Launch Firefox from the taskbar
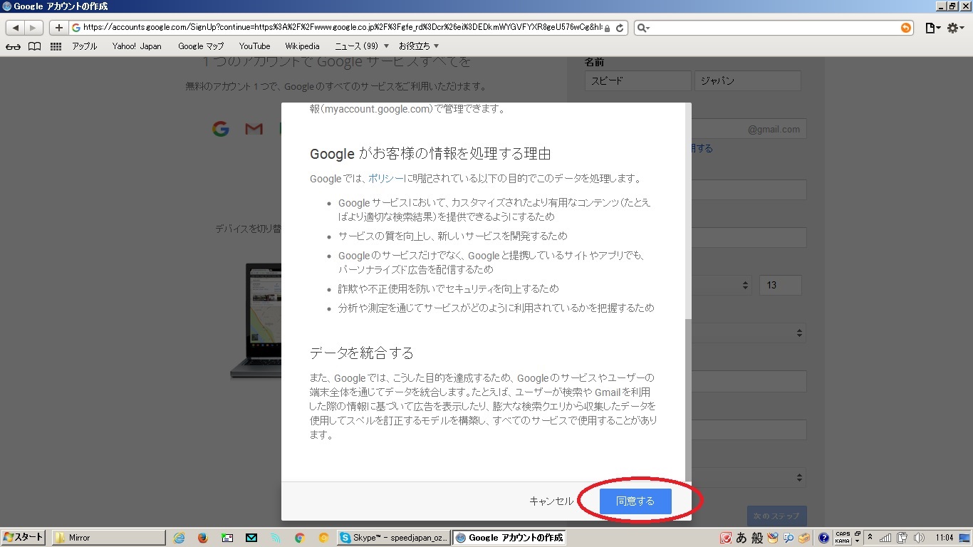Screen dimensions: 973x547 point(202,538)
